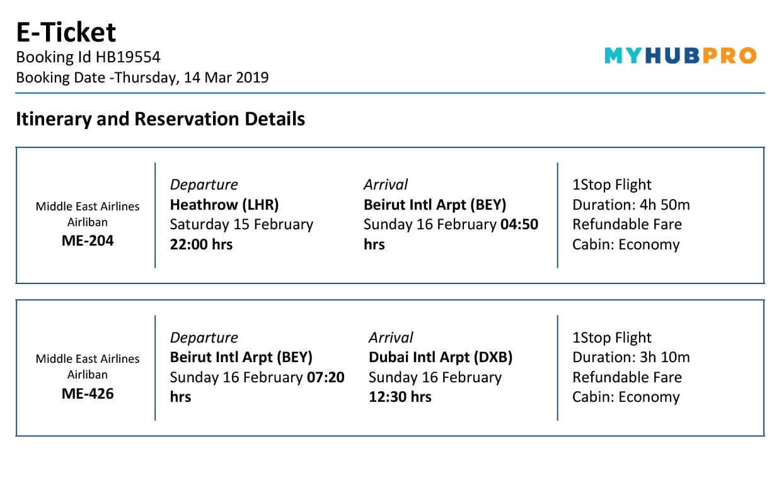Click the 22:00 hrs departure time

coord(201,244)
